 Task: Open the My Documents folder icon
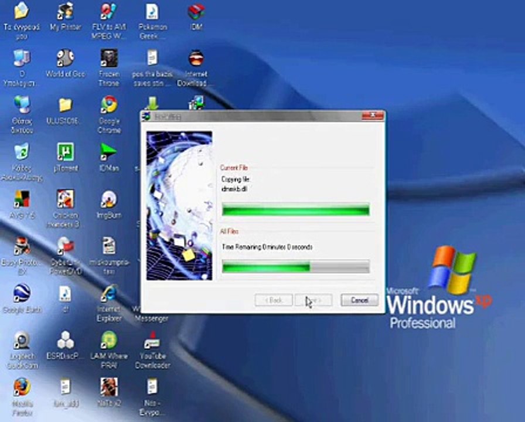22,11
